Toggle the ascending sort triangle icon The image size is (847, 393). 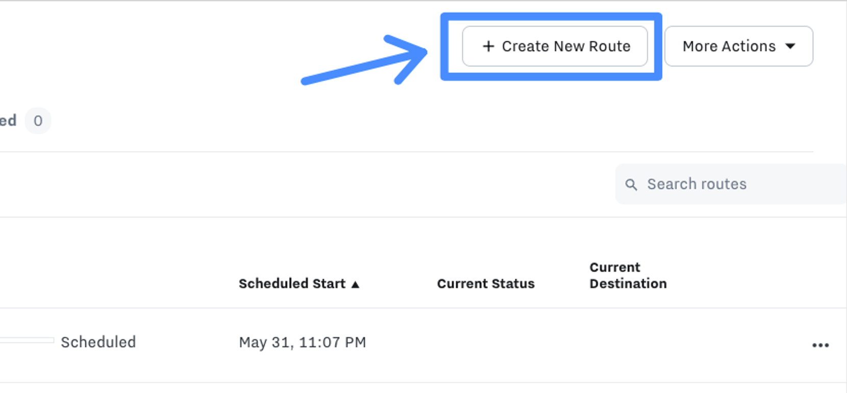356,284
